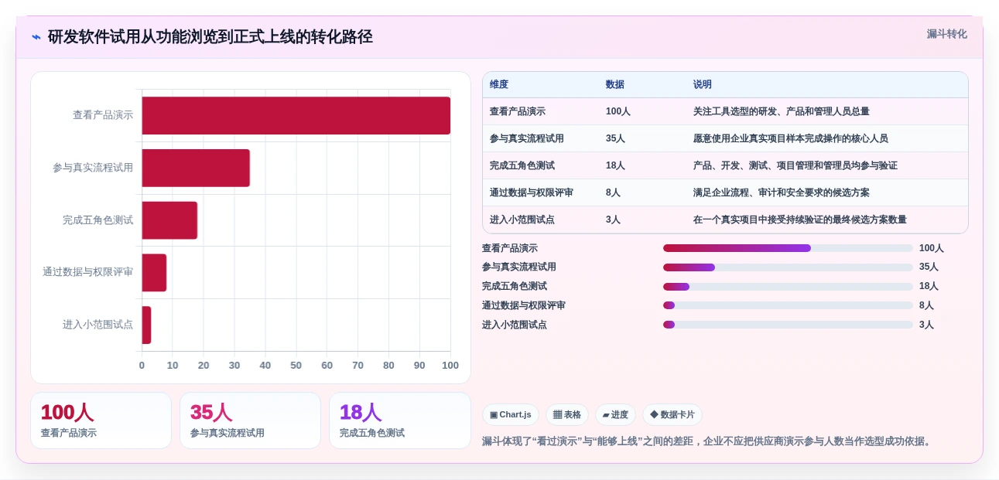The width and height of the screenshot is (999, 480).
Task: Select the table cell 完成五角色测试
Action: tap(522, 165)
